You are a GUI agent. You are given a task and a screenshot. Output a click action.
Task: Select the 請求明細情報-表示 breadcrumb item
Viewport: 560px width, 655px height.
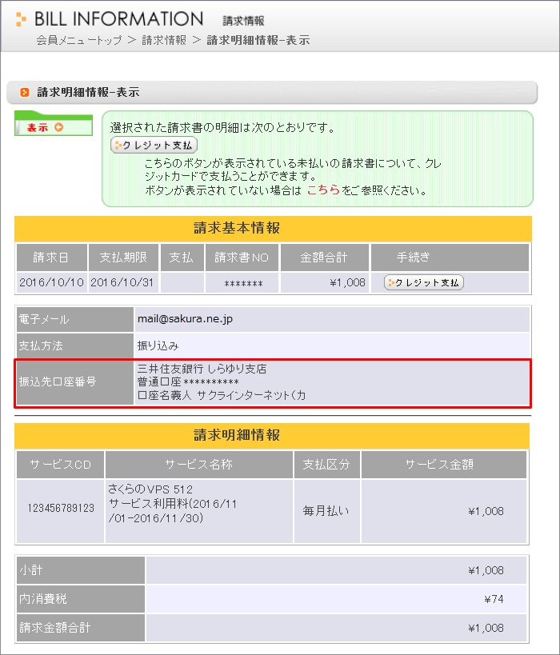[x=258, y=40]
